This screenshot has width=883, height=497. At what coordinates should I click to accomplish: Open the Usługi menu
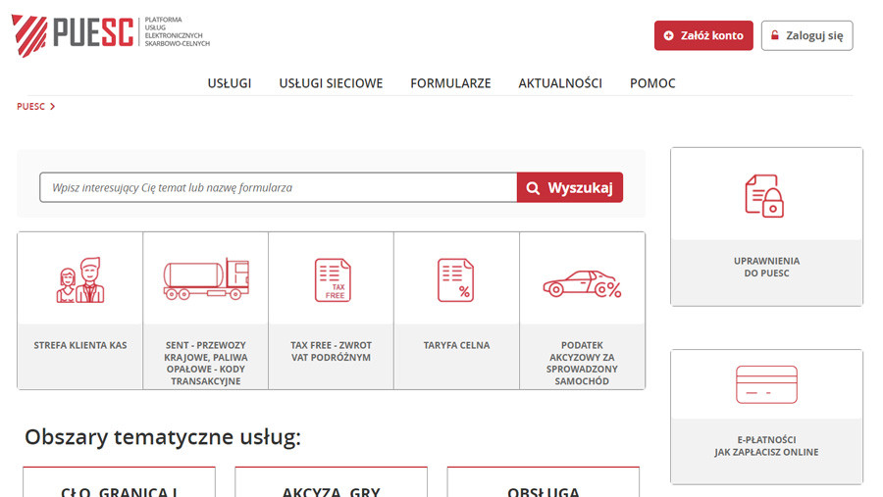[x=230, y=83]
